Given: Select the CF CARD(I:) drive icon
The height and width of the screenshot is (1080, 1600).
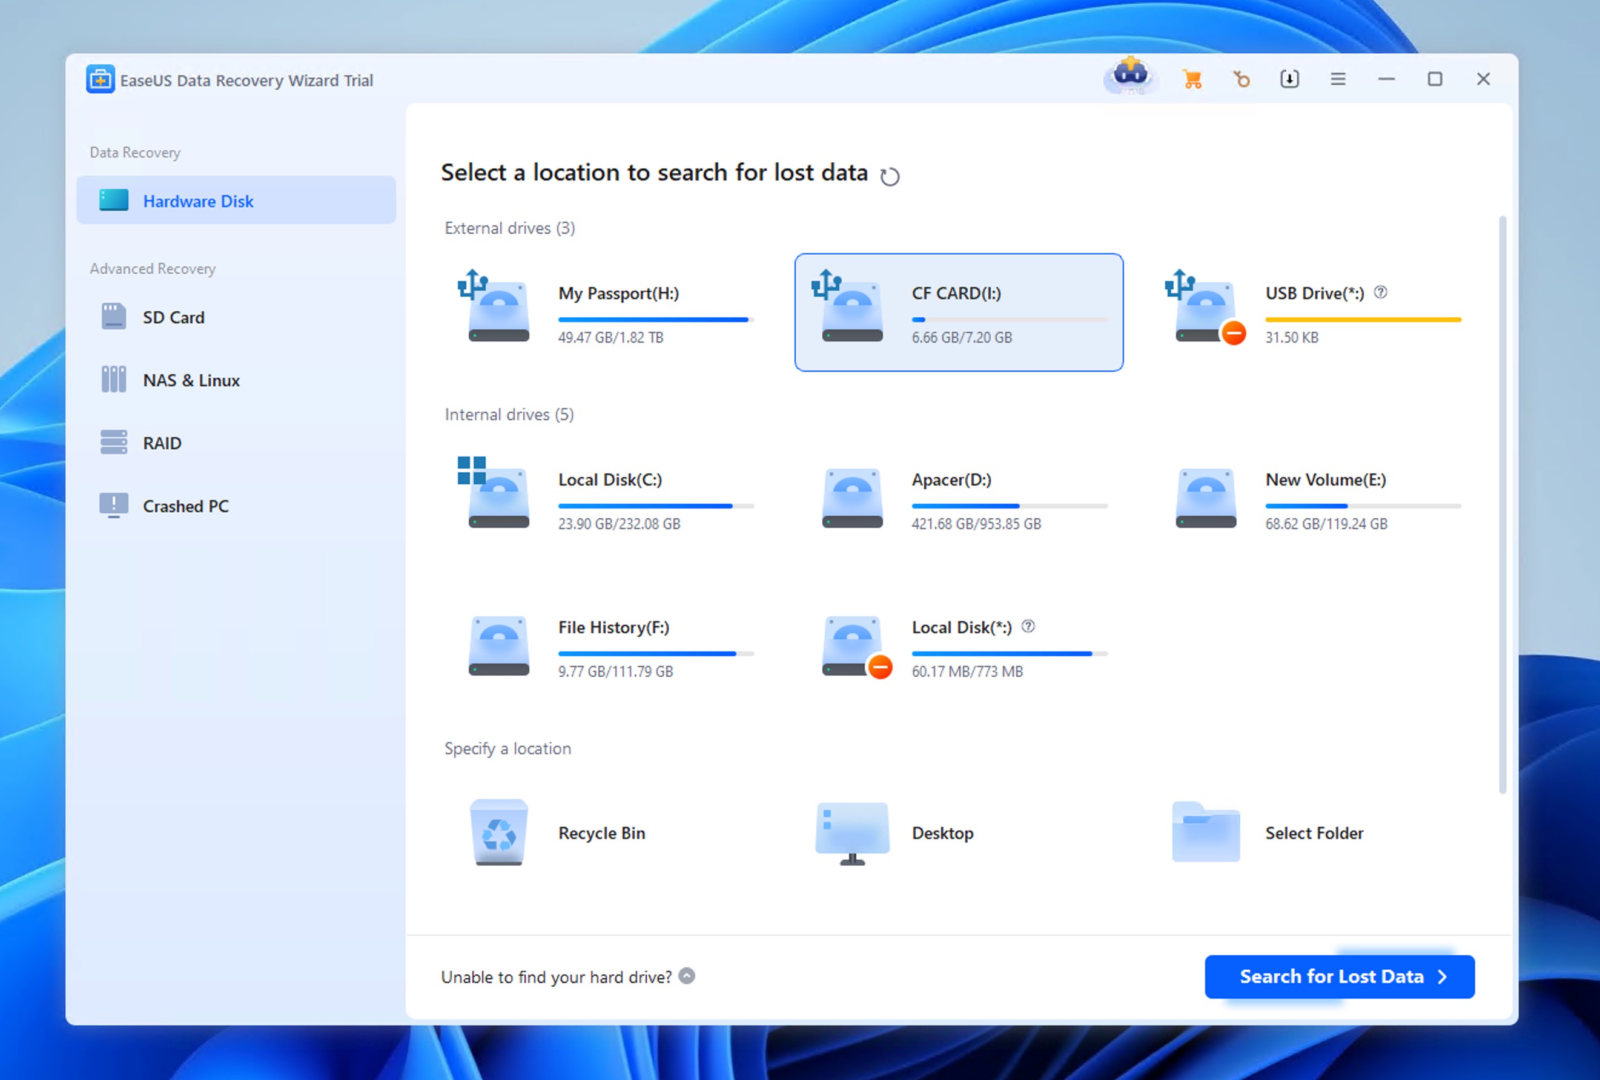Looking at the screenshot, I should click(847, 307).
